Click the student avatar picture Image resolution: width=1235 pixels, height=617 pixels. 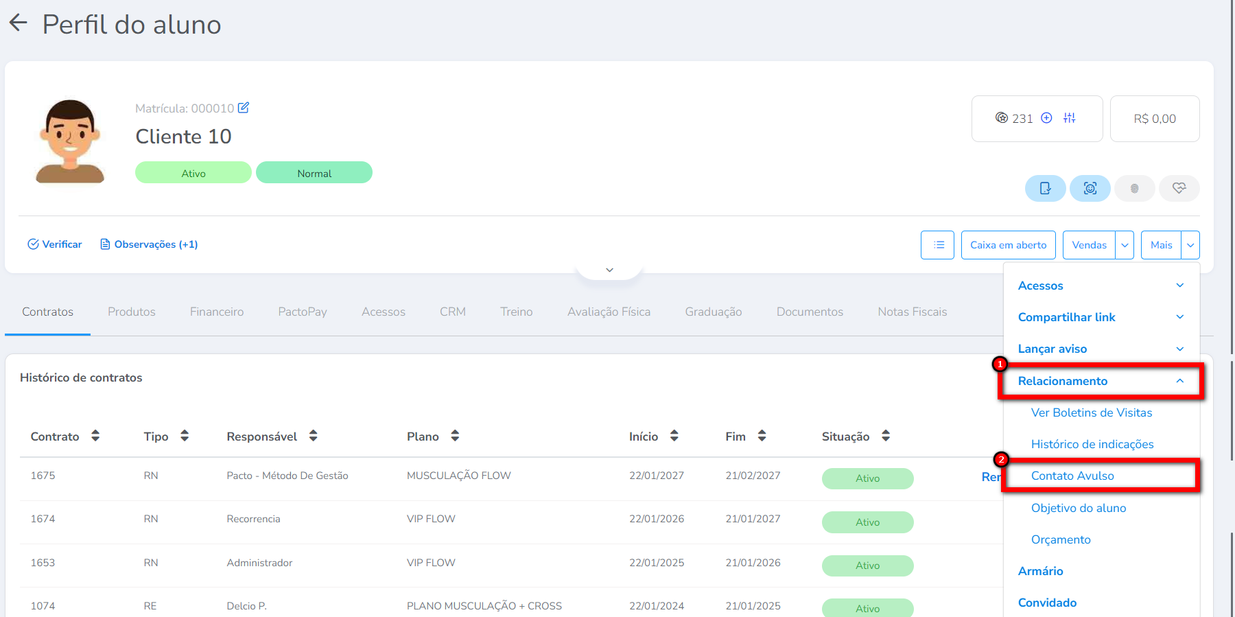point(69,141)
